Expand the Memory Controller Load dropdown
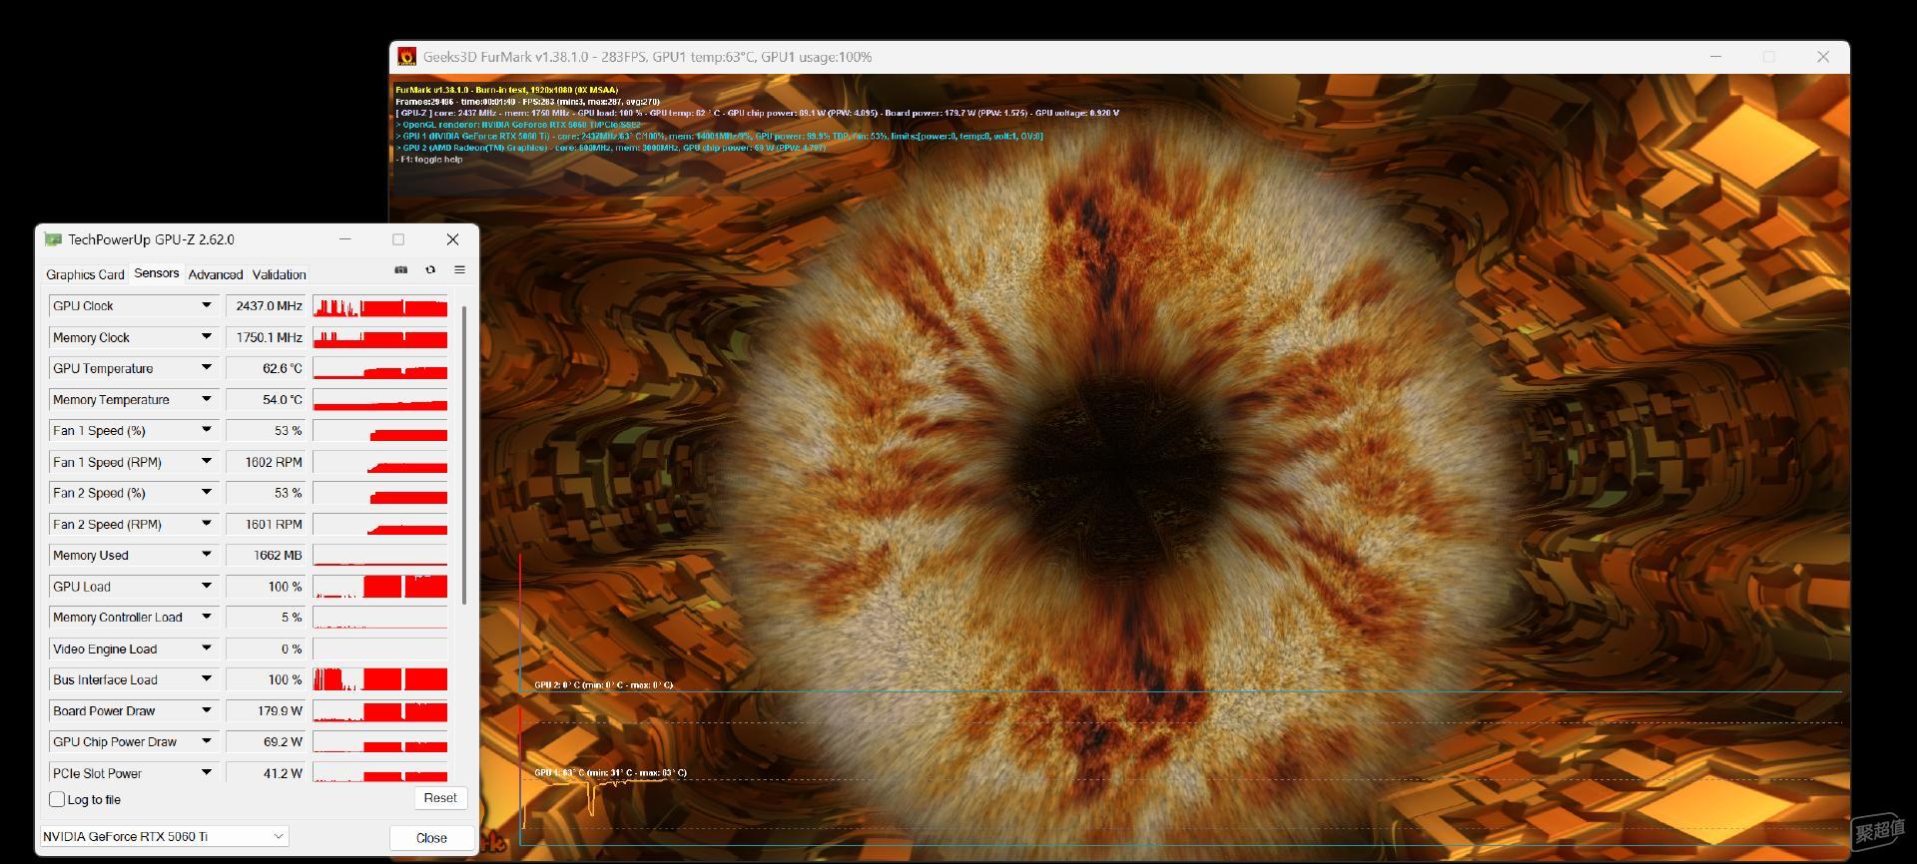 point(207,618)
